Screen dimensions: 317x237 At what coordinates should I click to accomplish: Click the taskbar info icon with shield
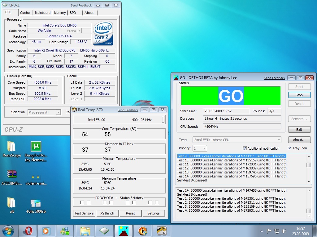click(142, 231)
